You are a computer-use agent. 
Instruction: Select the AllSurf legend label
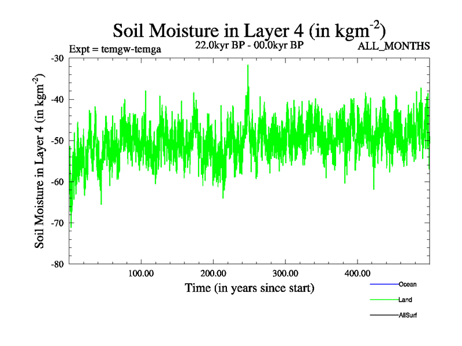click(x=408, y=315)
